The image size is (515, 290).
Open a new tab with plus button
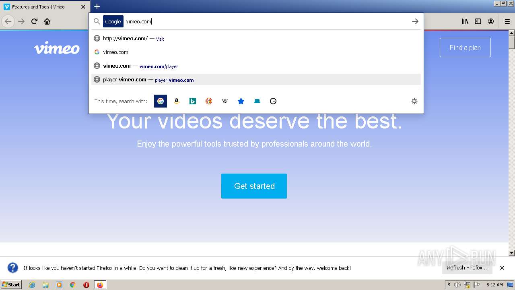(x=97, y=6)
